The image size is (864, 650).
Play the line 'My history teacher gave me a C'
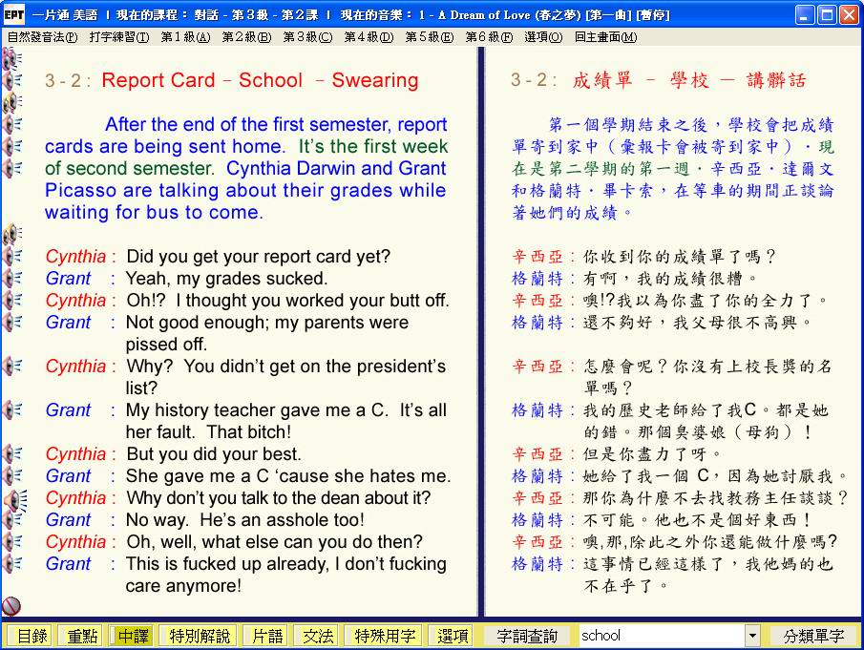[x=11, y=410]
